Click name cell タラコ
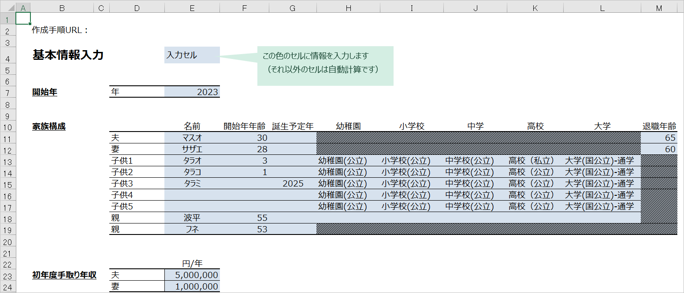Viewport: 684px width, 293px height. [192, 172]
